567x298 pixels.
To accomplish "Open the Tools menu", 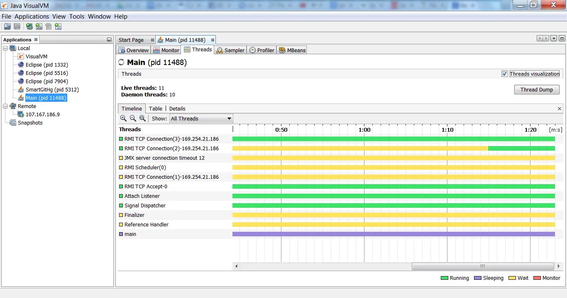I will [x=77, y=17].
